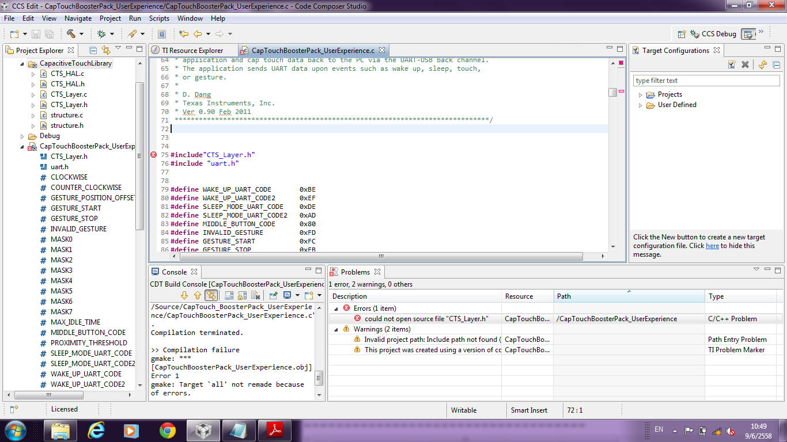
Task: Toggle Link with Editor in Project Explorer
Action: [x=105, y=50]
